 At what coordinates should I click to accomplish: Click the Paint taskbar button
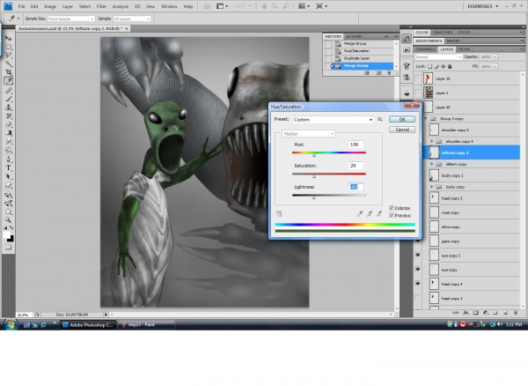(146, 324)
